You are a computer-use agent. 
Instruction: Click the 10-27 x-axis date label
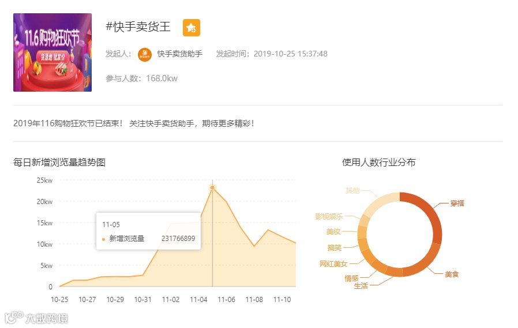87,300
